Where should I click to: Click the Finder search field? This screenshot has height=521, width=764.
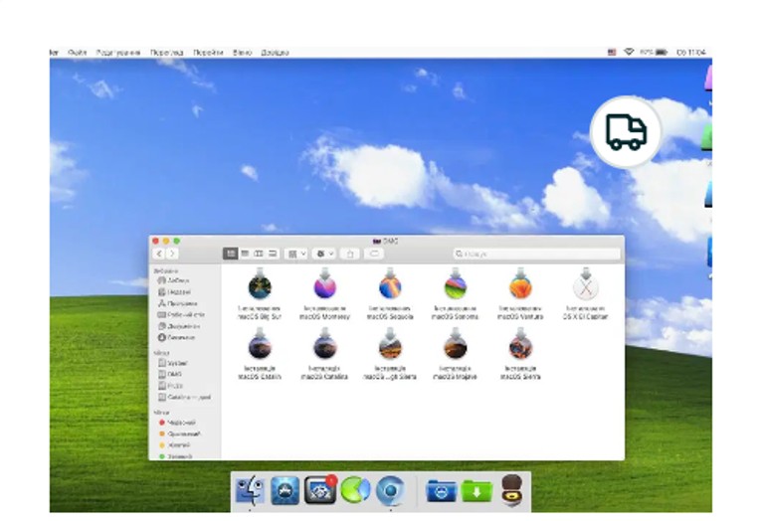tap(536, 254)
